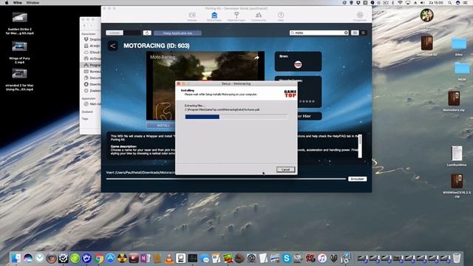
Task: Clear the Porting Kit search text
Action: (346, 33)
